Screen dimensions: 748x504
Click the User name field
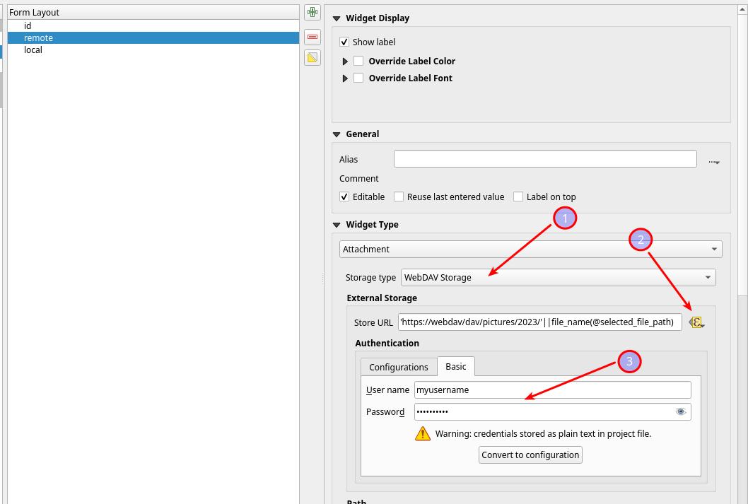pyautogui.click(x=552, y=390)
